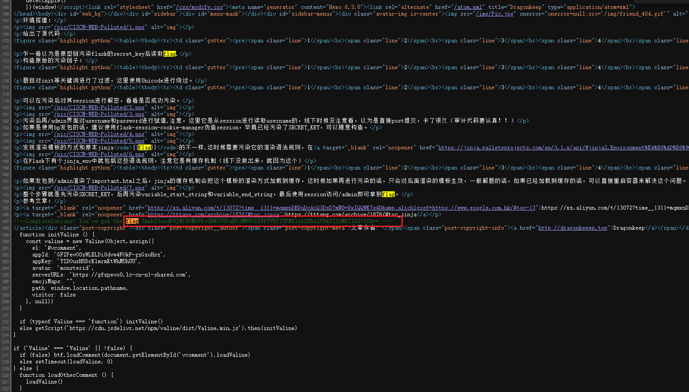Screen dimensions: 689x392
Task: Click the 'else setTimeout(loadValine, 0)' line
Action: tap(66, 362)
